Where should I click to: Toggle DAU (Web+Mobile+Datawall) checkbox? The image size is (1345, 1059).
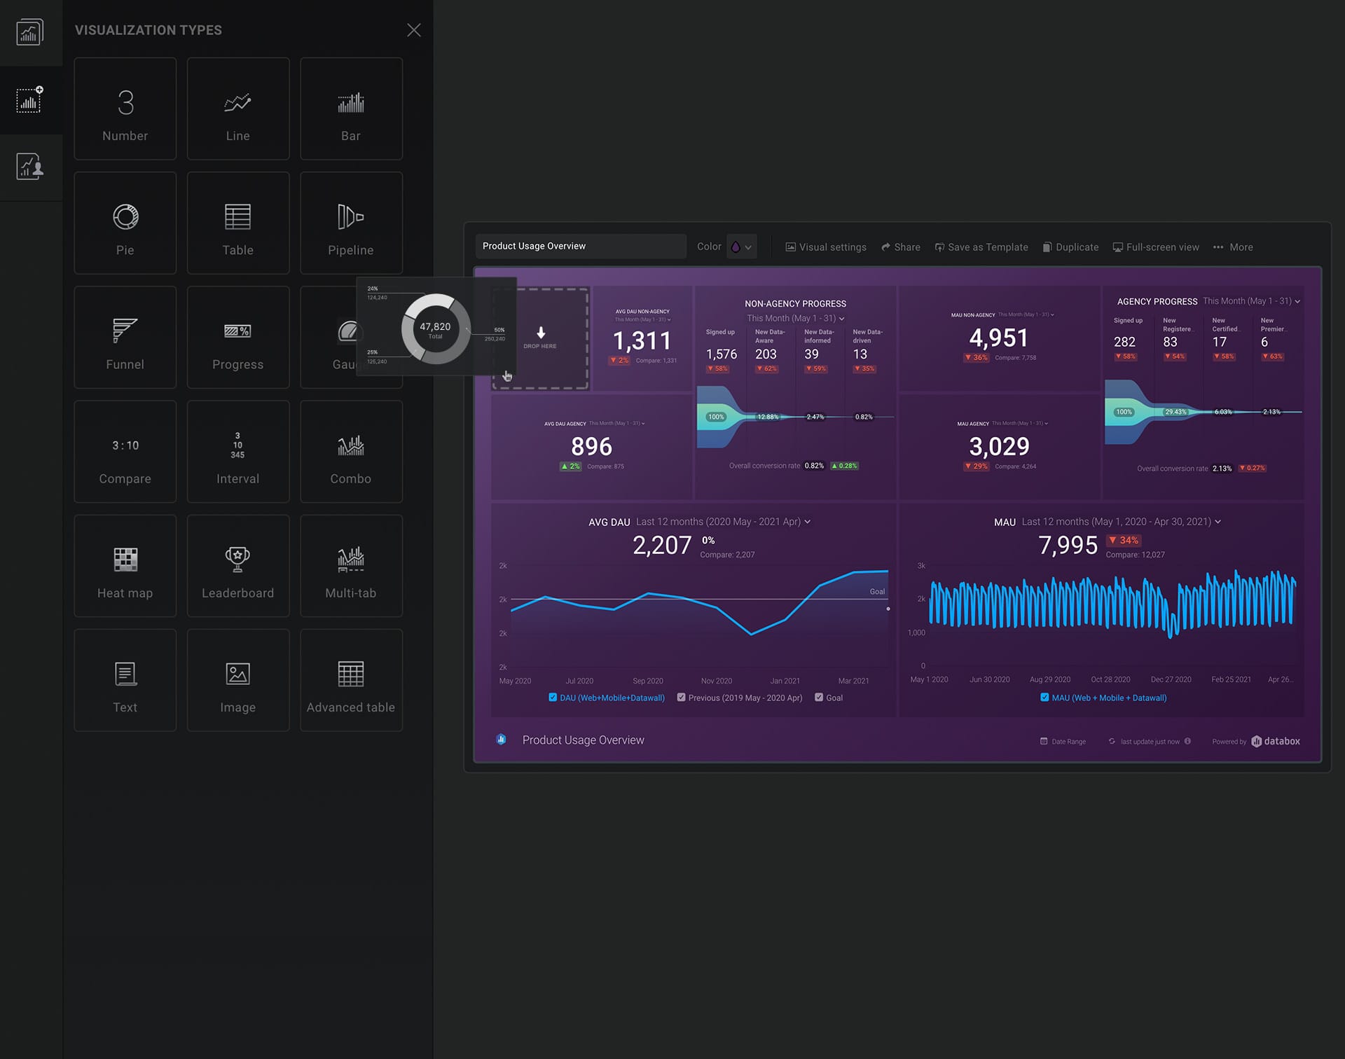[553, 698]
